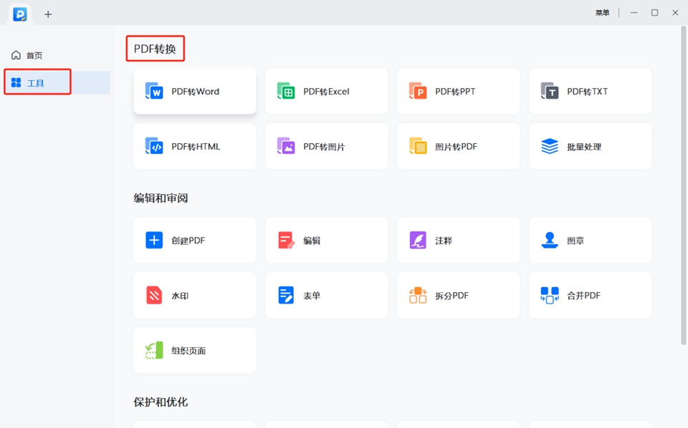
Task: Click the blue 合并PDF icon
Action: coord(550,296)
